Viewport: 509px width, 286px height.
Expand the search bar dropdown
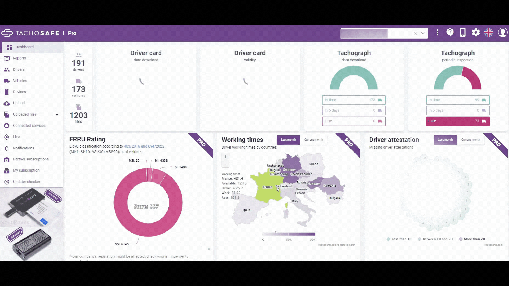coord(423,33)
